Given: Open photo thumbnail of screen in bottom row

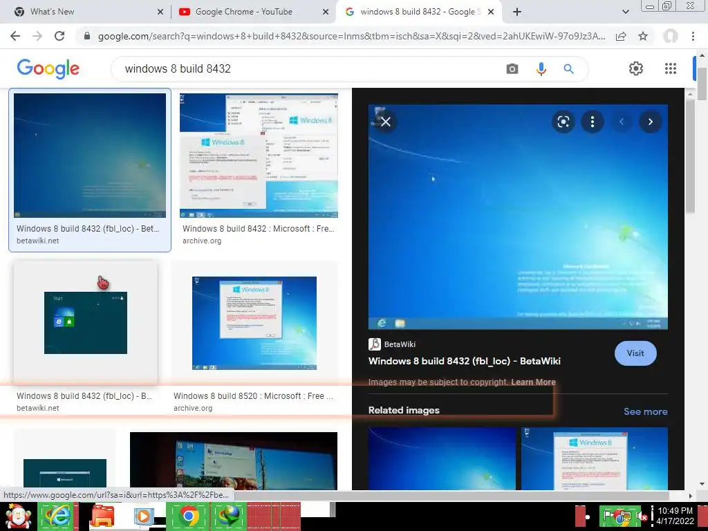Looking at the screenshot, I should (x=234, y=461).
